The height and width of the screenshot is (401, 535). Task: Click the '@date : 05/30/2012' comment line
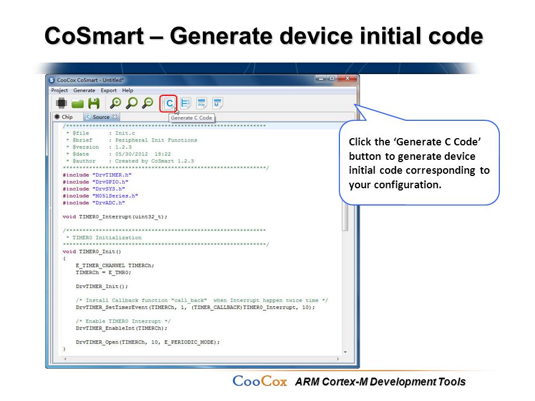[x=118, y=154]
